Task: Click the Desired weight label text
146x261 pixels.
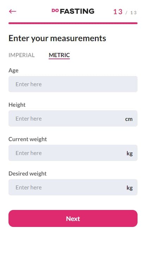Action: pyautogui.click(x=28, y=174)
